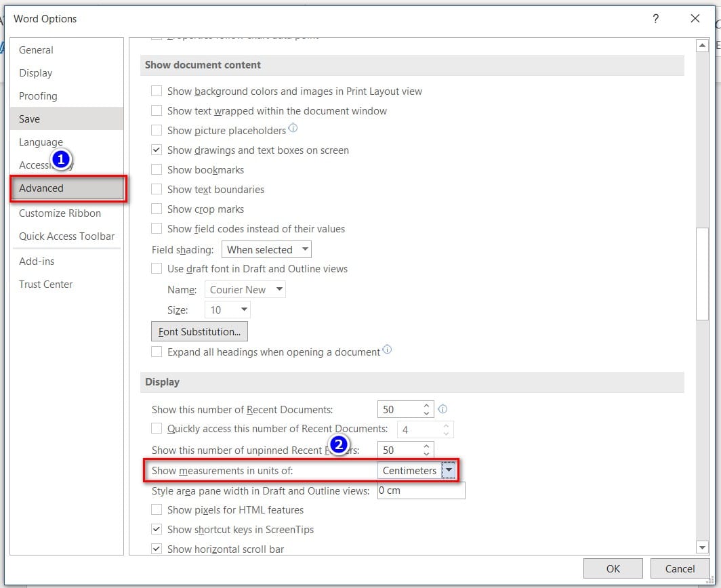Select the Customize Ribbon category
Viewport: 721px width, 588px height.
[60, 213]
